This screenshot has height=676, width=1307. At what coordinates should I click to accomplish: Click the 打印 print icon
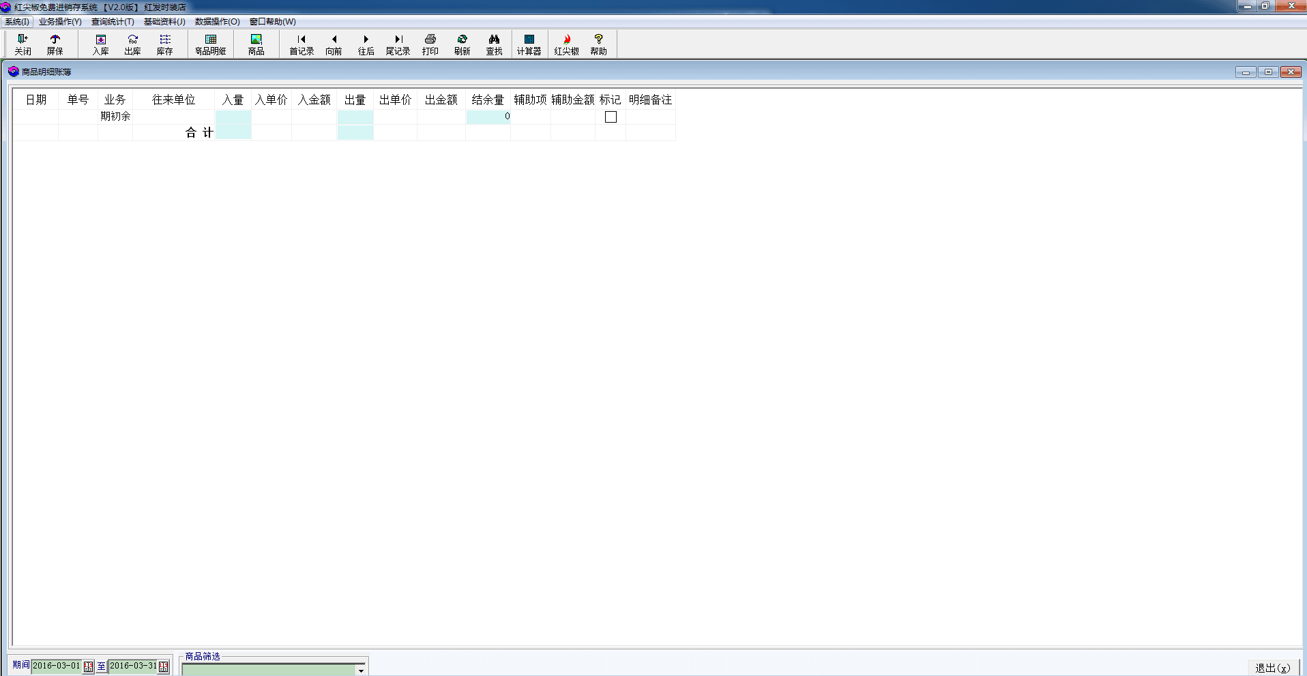[430, 44]
